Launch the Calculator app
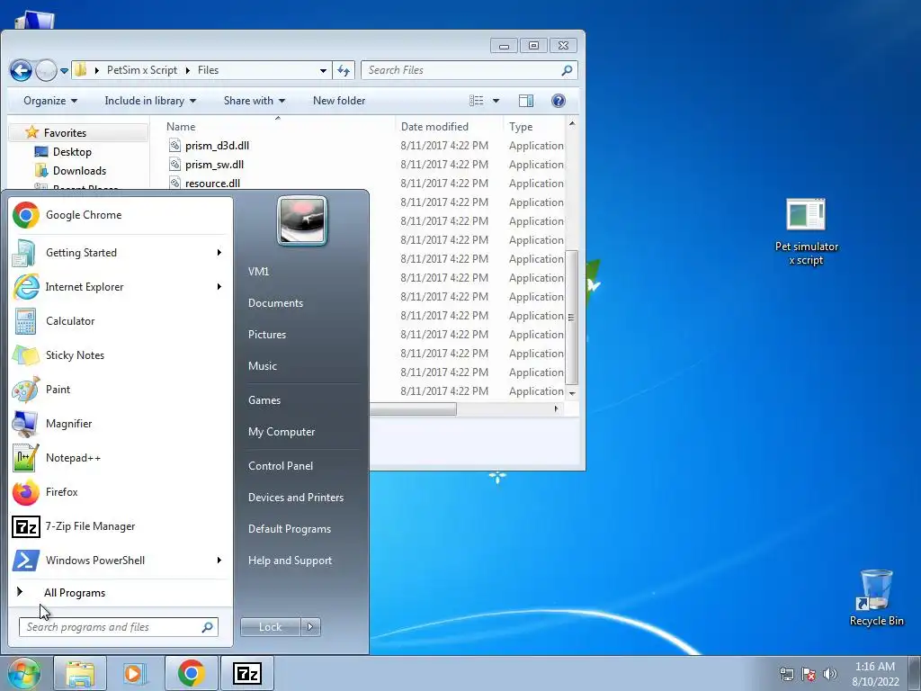Viewport: 921px width, 691px height. pyautogui.click(x=121, y=321)
